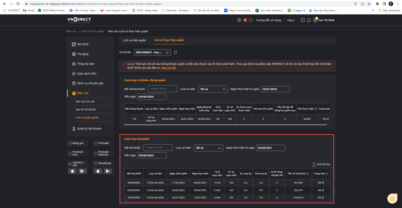Click Stockbook shortcut label

pos(105,163)
